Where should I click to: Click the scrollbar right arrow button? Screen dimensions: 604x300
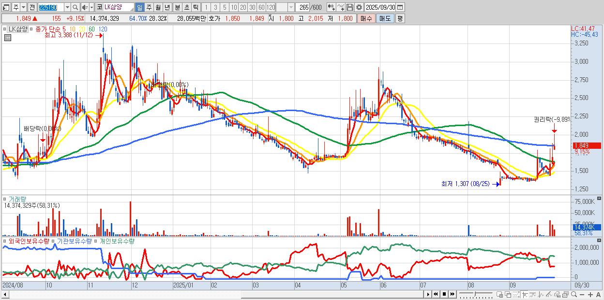click(x=428, y=294)
